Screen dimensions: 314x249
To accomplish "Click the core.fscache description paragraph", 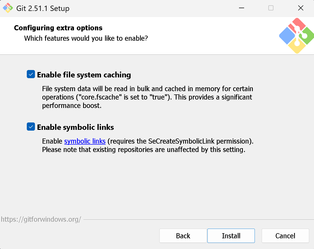I will point(147,97).
